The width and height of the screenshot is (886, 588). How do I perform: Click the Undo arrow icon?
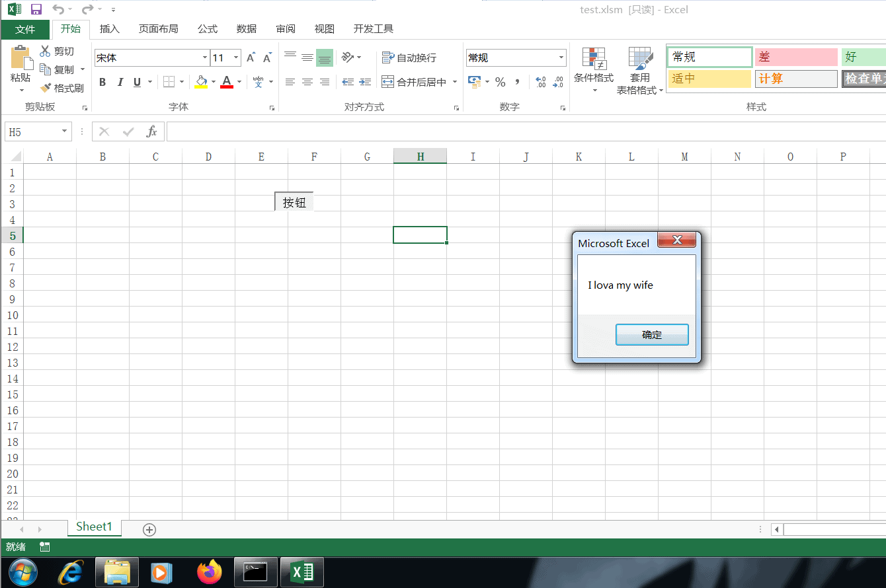point(59,9)
